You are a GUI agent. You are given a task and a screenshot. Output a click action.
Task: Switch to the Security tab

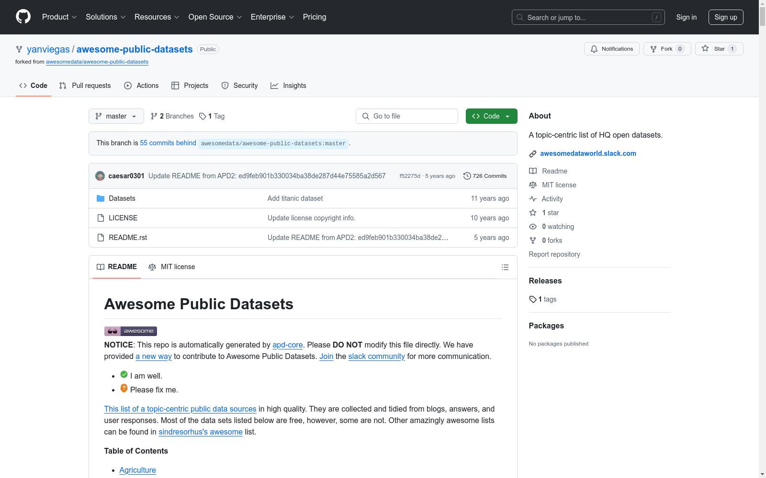tap(239, 86)
